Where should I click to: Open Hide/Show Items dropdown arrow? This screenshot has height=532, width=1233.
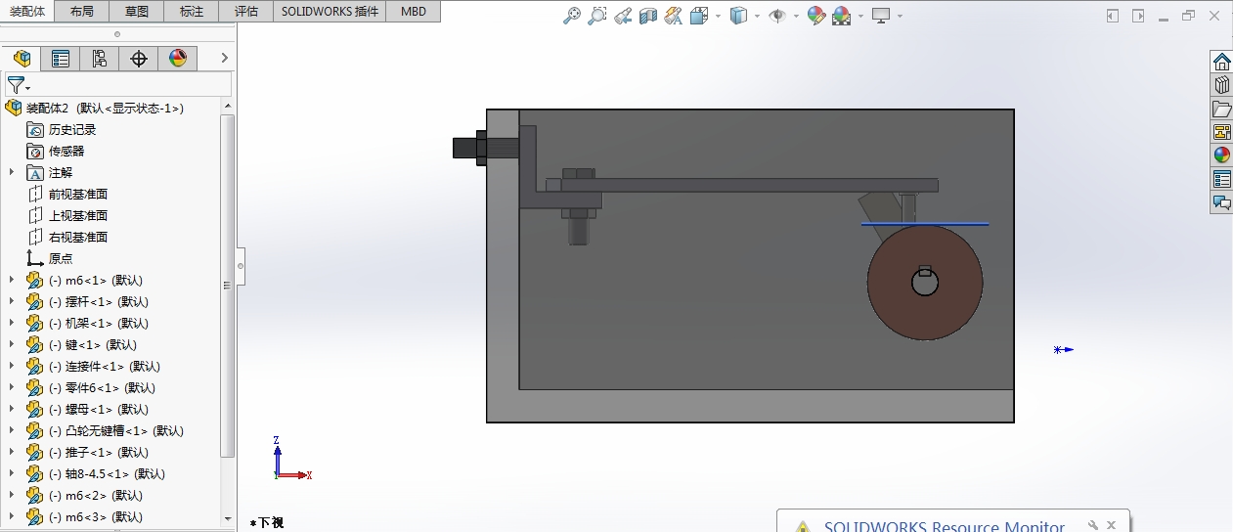(x=796, y=16)
